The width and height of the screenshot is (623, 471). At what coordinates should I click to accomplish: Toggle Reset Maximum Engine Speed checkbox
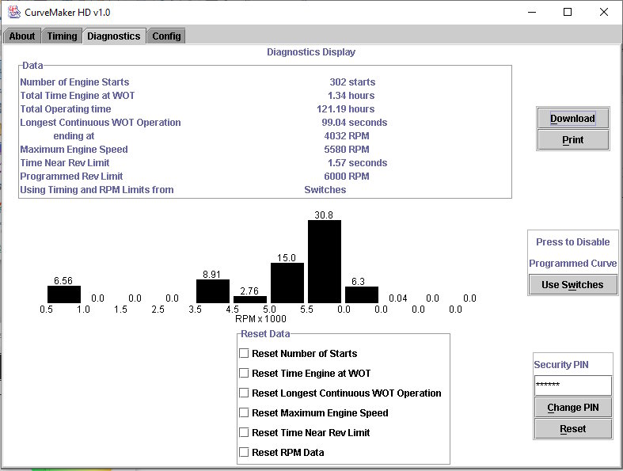244,412
